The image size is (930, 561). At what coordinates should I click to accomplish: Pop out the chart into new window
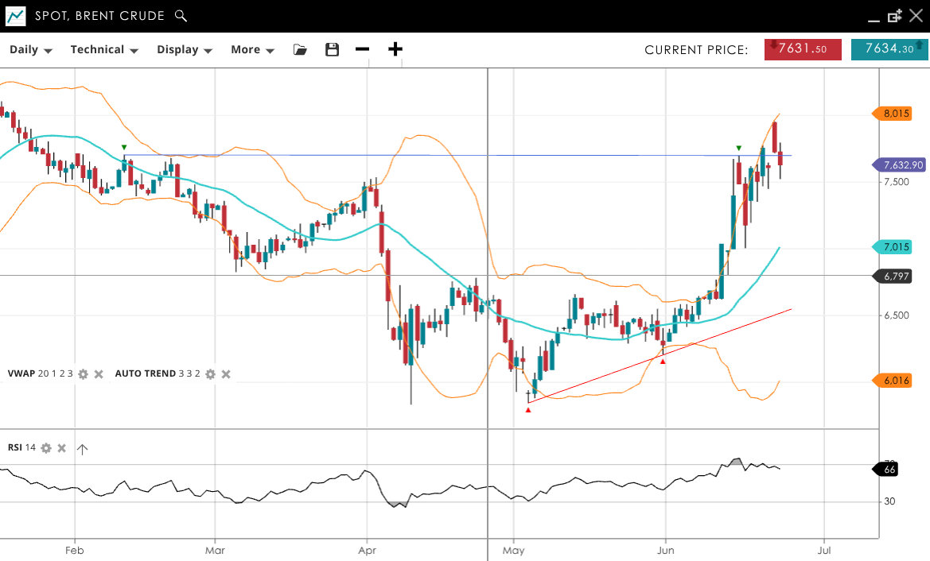point(895,16)
